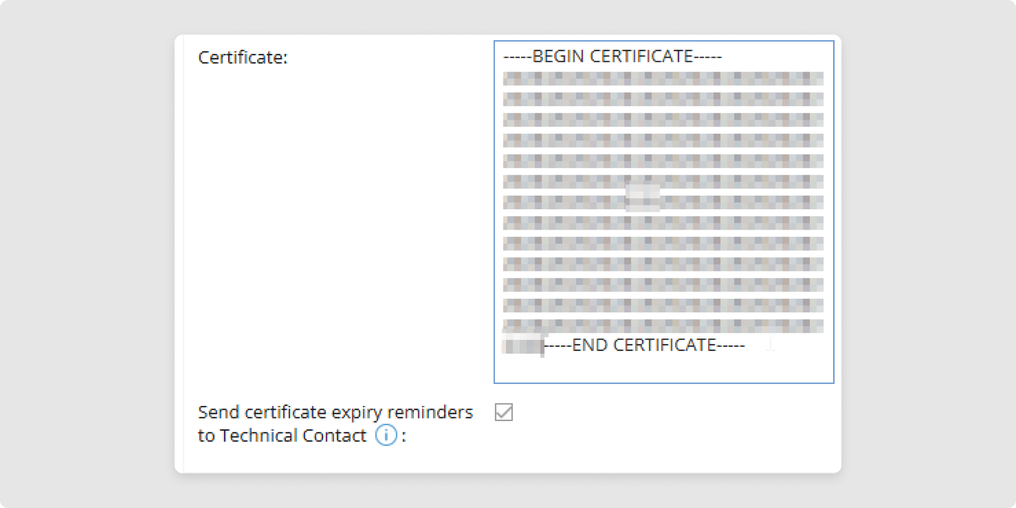Click the info icon beside Technical Contact
1016x508 pixels.
click(386, 435)
